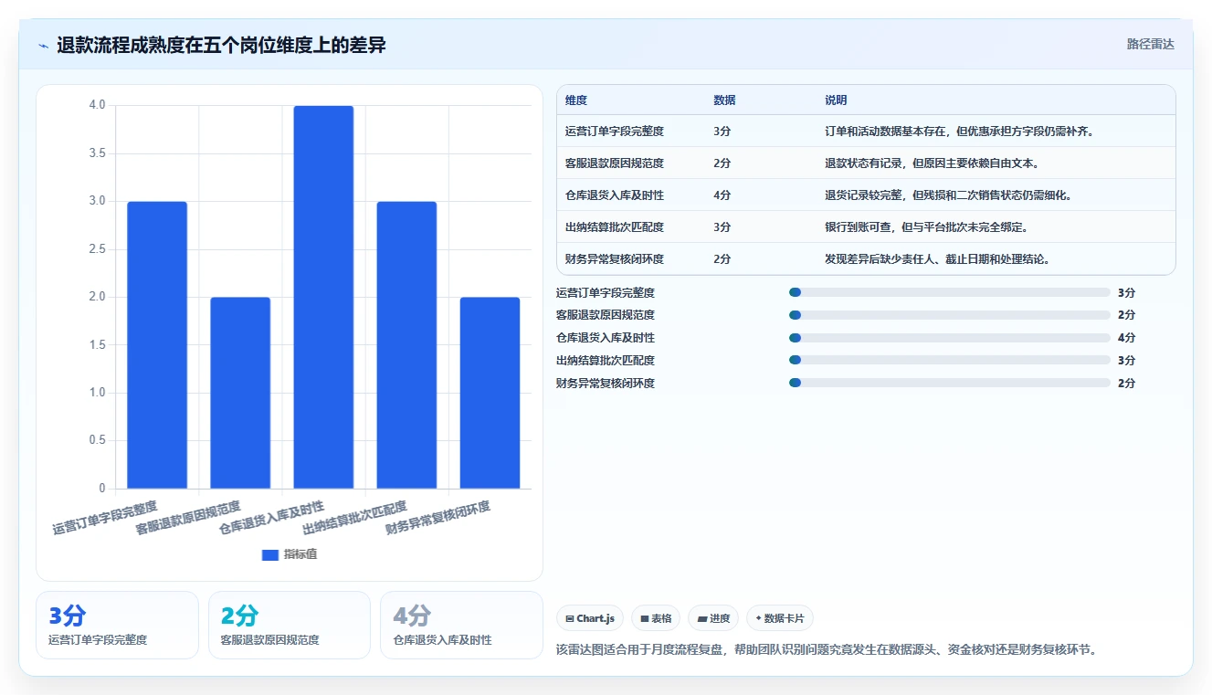Click the 维度 column header

pyautogui.click(x=576, y=100)
